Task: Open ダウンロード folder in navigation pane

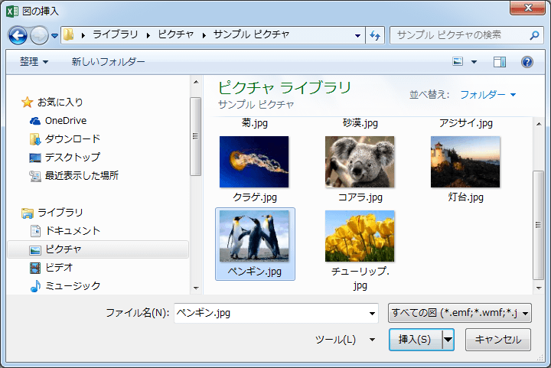Action: pyautogui.click(x=73, y=138)
